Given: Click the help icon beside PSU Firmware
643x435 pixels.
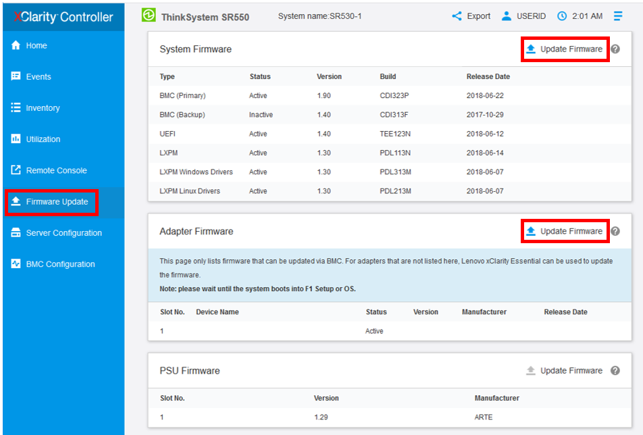Looking at the screenshot, I should click(x=615, y=371).
